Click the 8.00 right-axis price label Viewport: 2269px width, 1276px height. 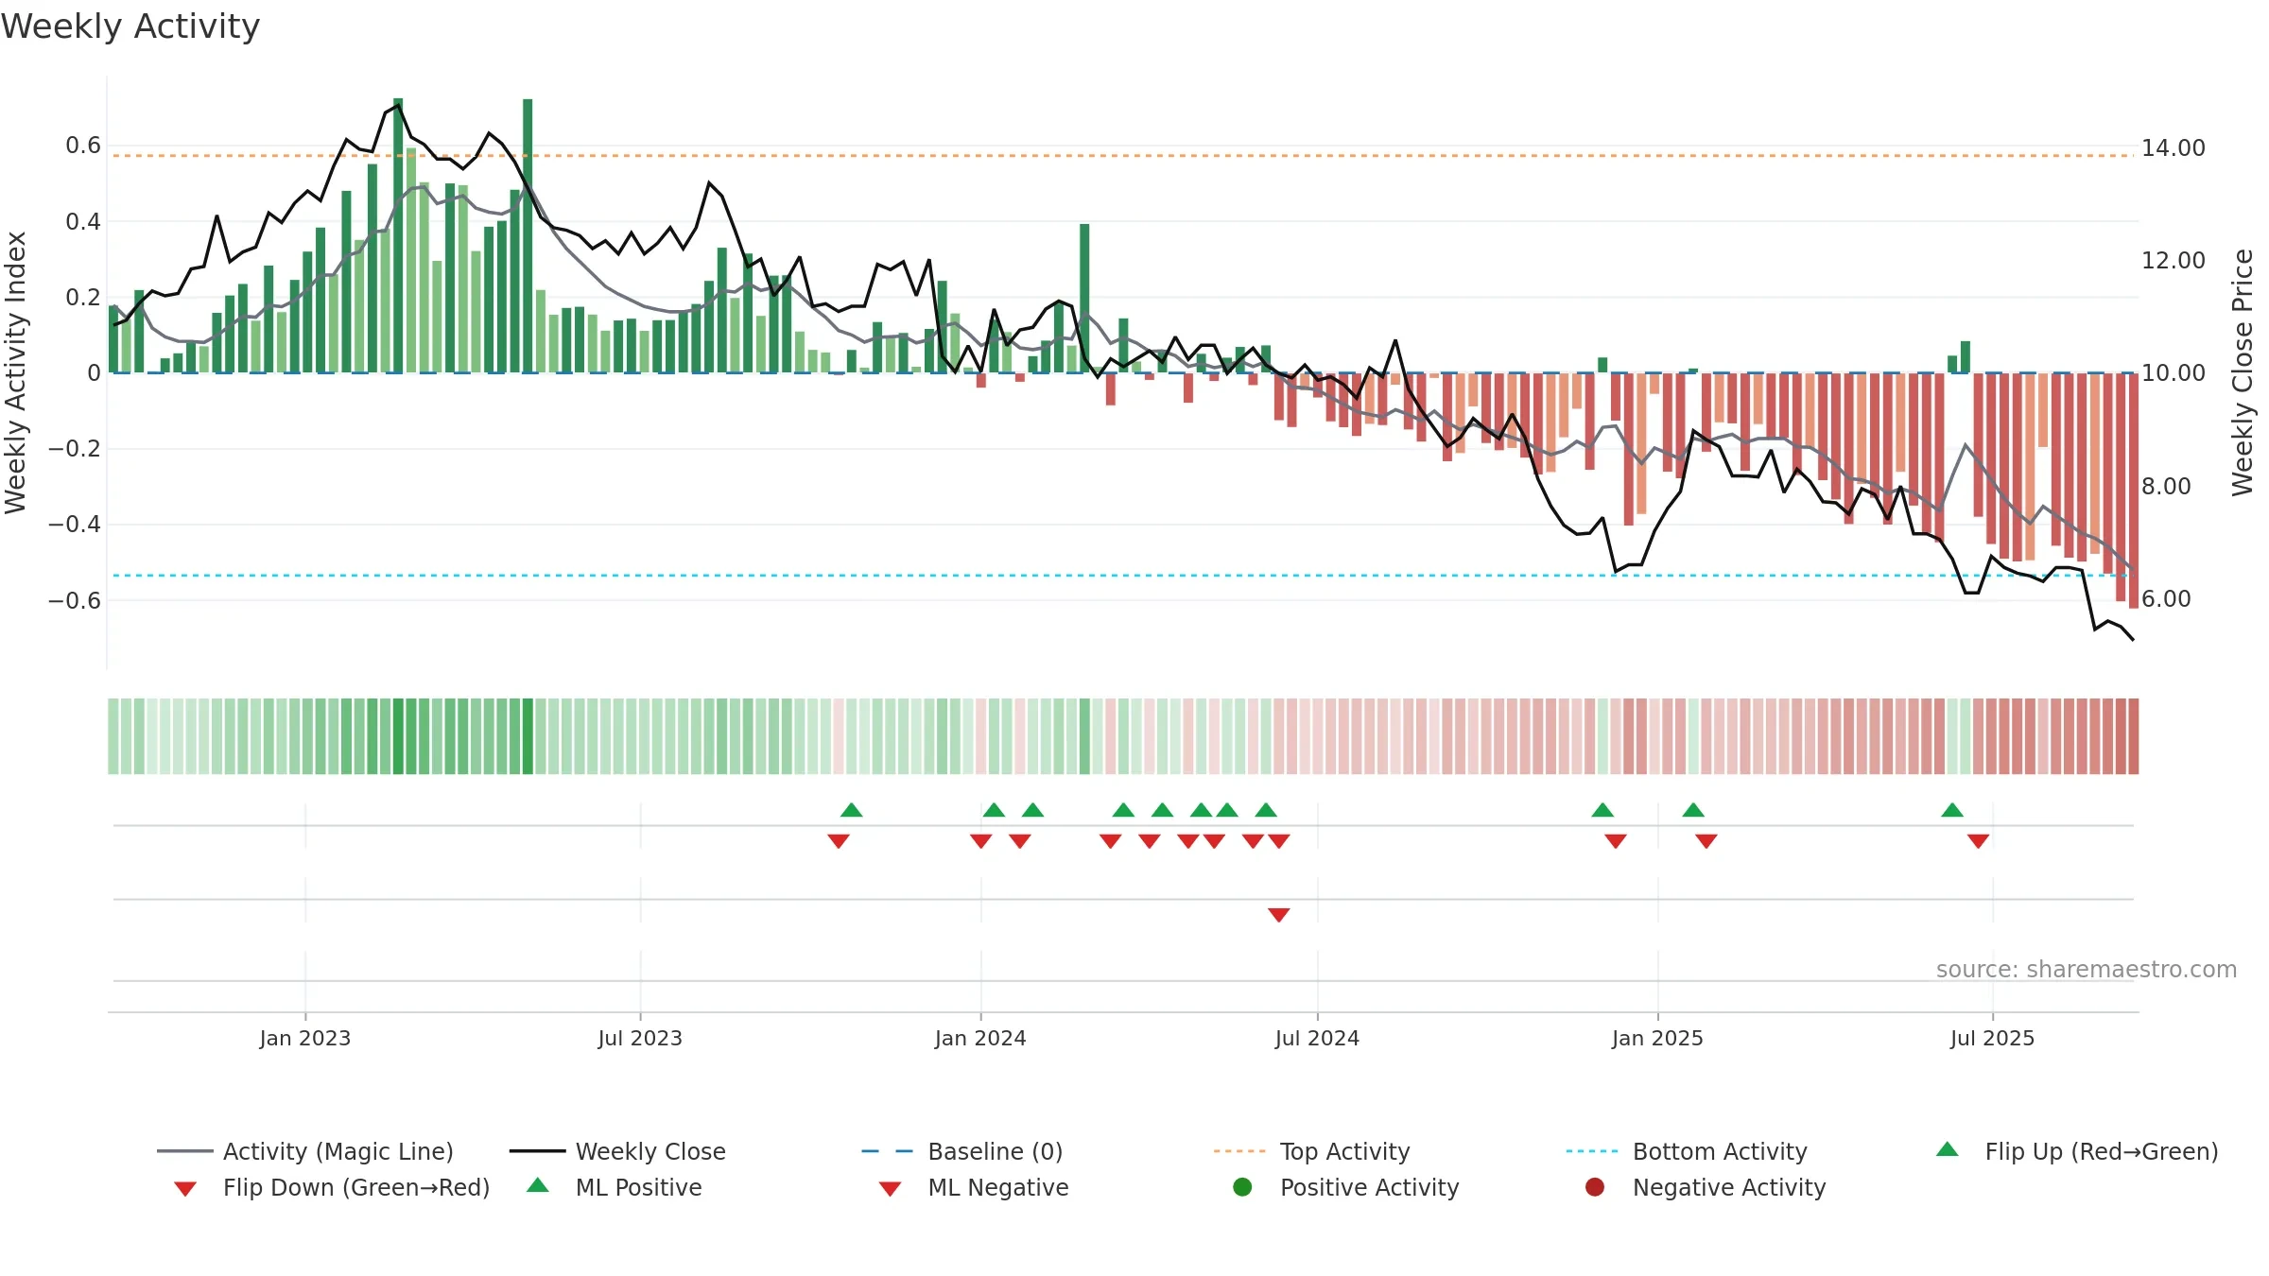click(2166, 486)
